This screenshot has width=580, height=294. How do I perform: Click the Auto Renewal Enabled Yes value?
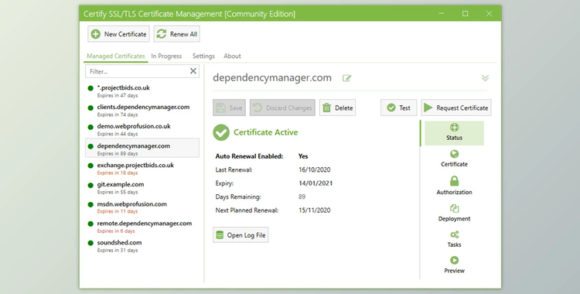click(x=303, y=156)
